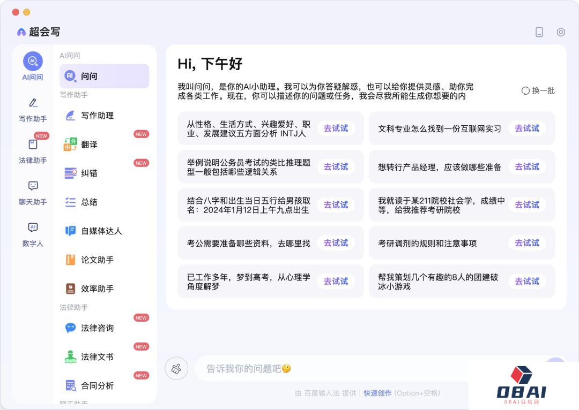The image size is (579, 410).
Task: Click the 快速创作 link
Action: click(x=377, y=393)
